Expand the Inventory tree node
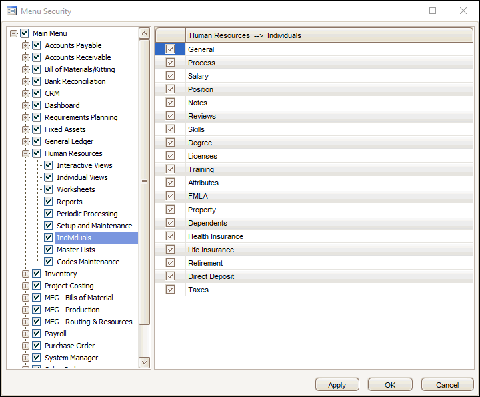The image size is (480, 397). click(25, 274)
